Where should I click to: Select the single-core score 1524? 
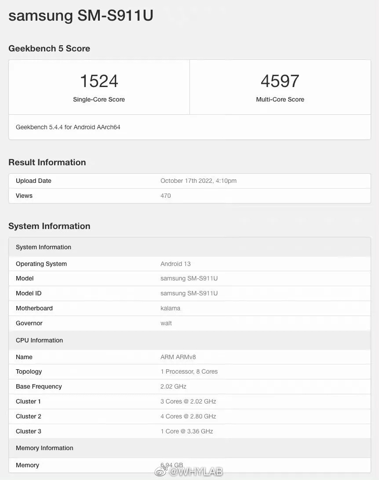[99, 81]
